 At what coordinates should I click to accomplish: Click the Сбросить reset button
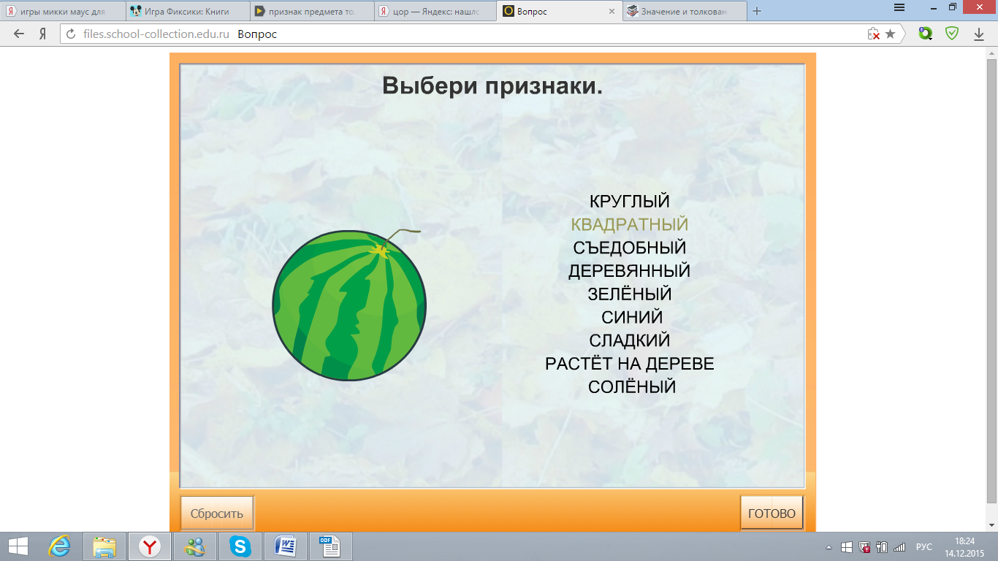[217, 513]
